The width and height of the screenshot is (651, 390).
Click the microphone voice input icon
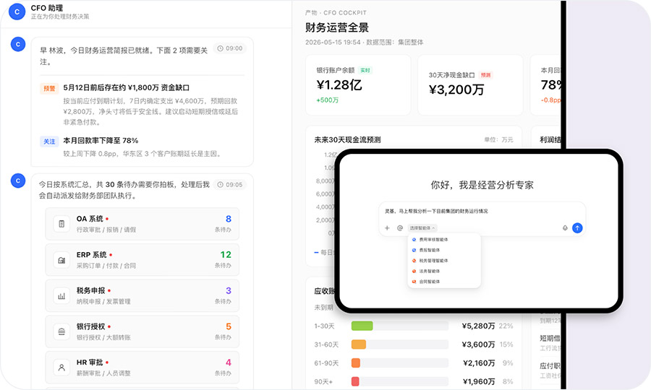pyautogui.click(x=565, y=228)
